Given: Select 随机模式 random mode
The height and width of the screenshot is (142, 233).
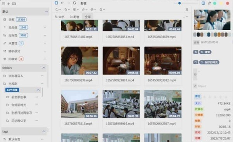Looking at the screenshot, I should (x=12, y=51).
